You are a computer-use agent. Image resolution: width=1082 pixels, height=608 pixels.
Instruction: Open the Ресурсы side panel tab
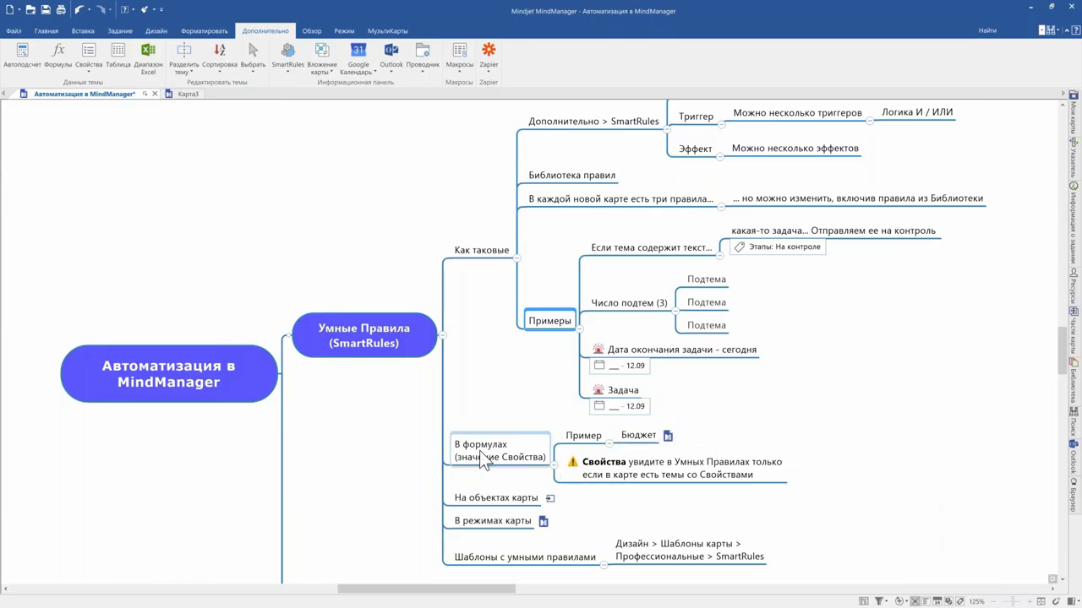1074,286
